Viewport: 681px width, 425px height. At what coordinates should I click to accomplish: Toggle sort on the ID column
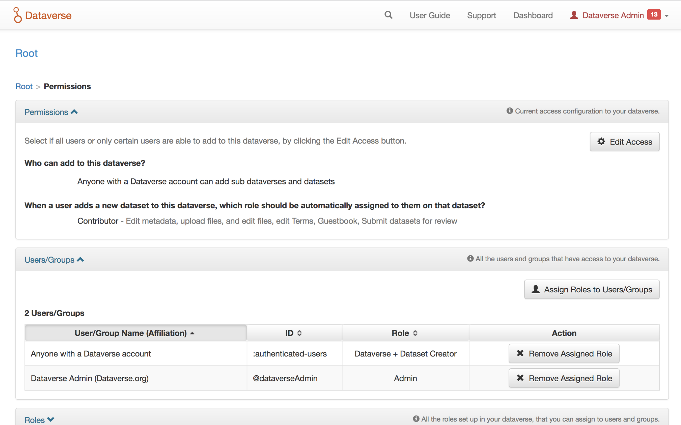click(x=300, y=333)
